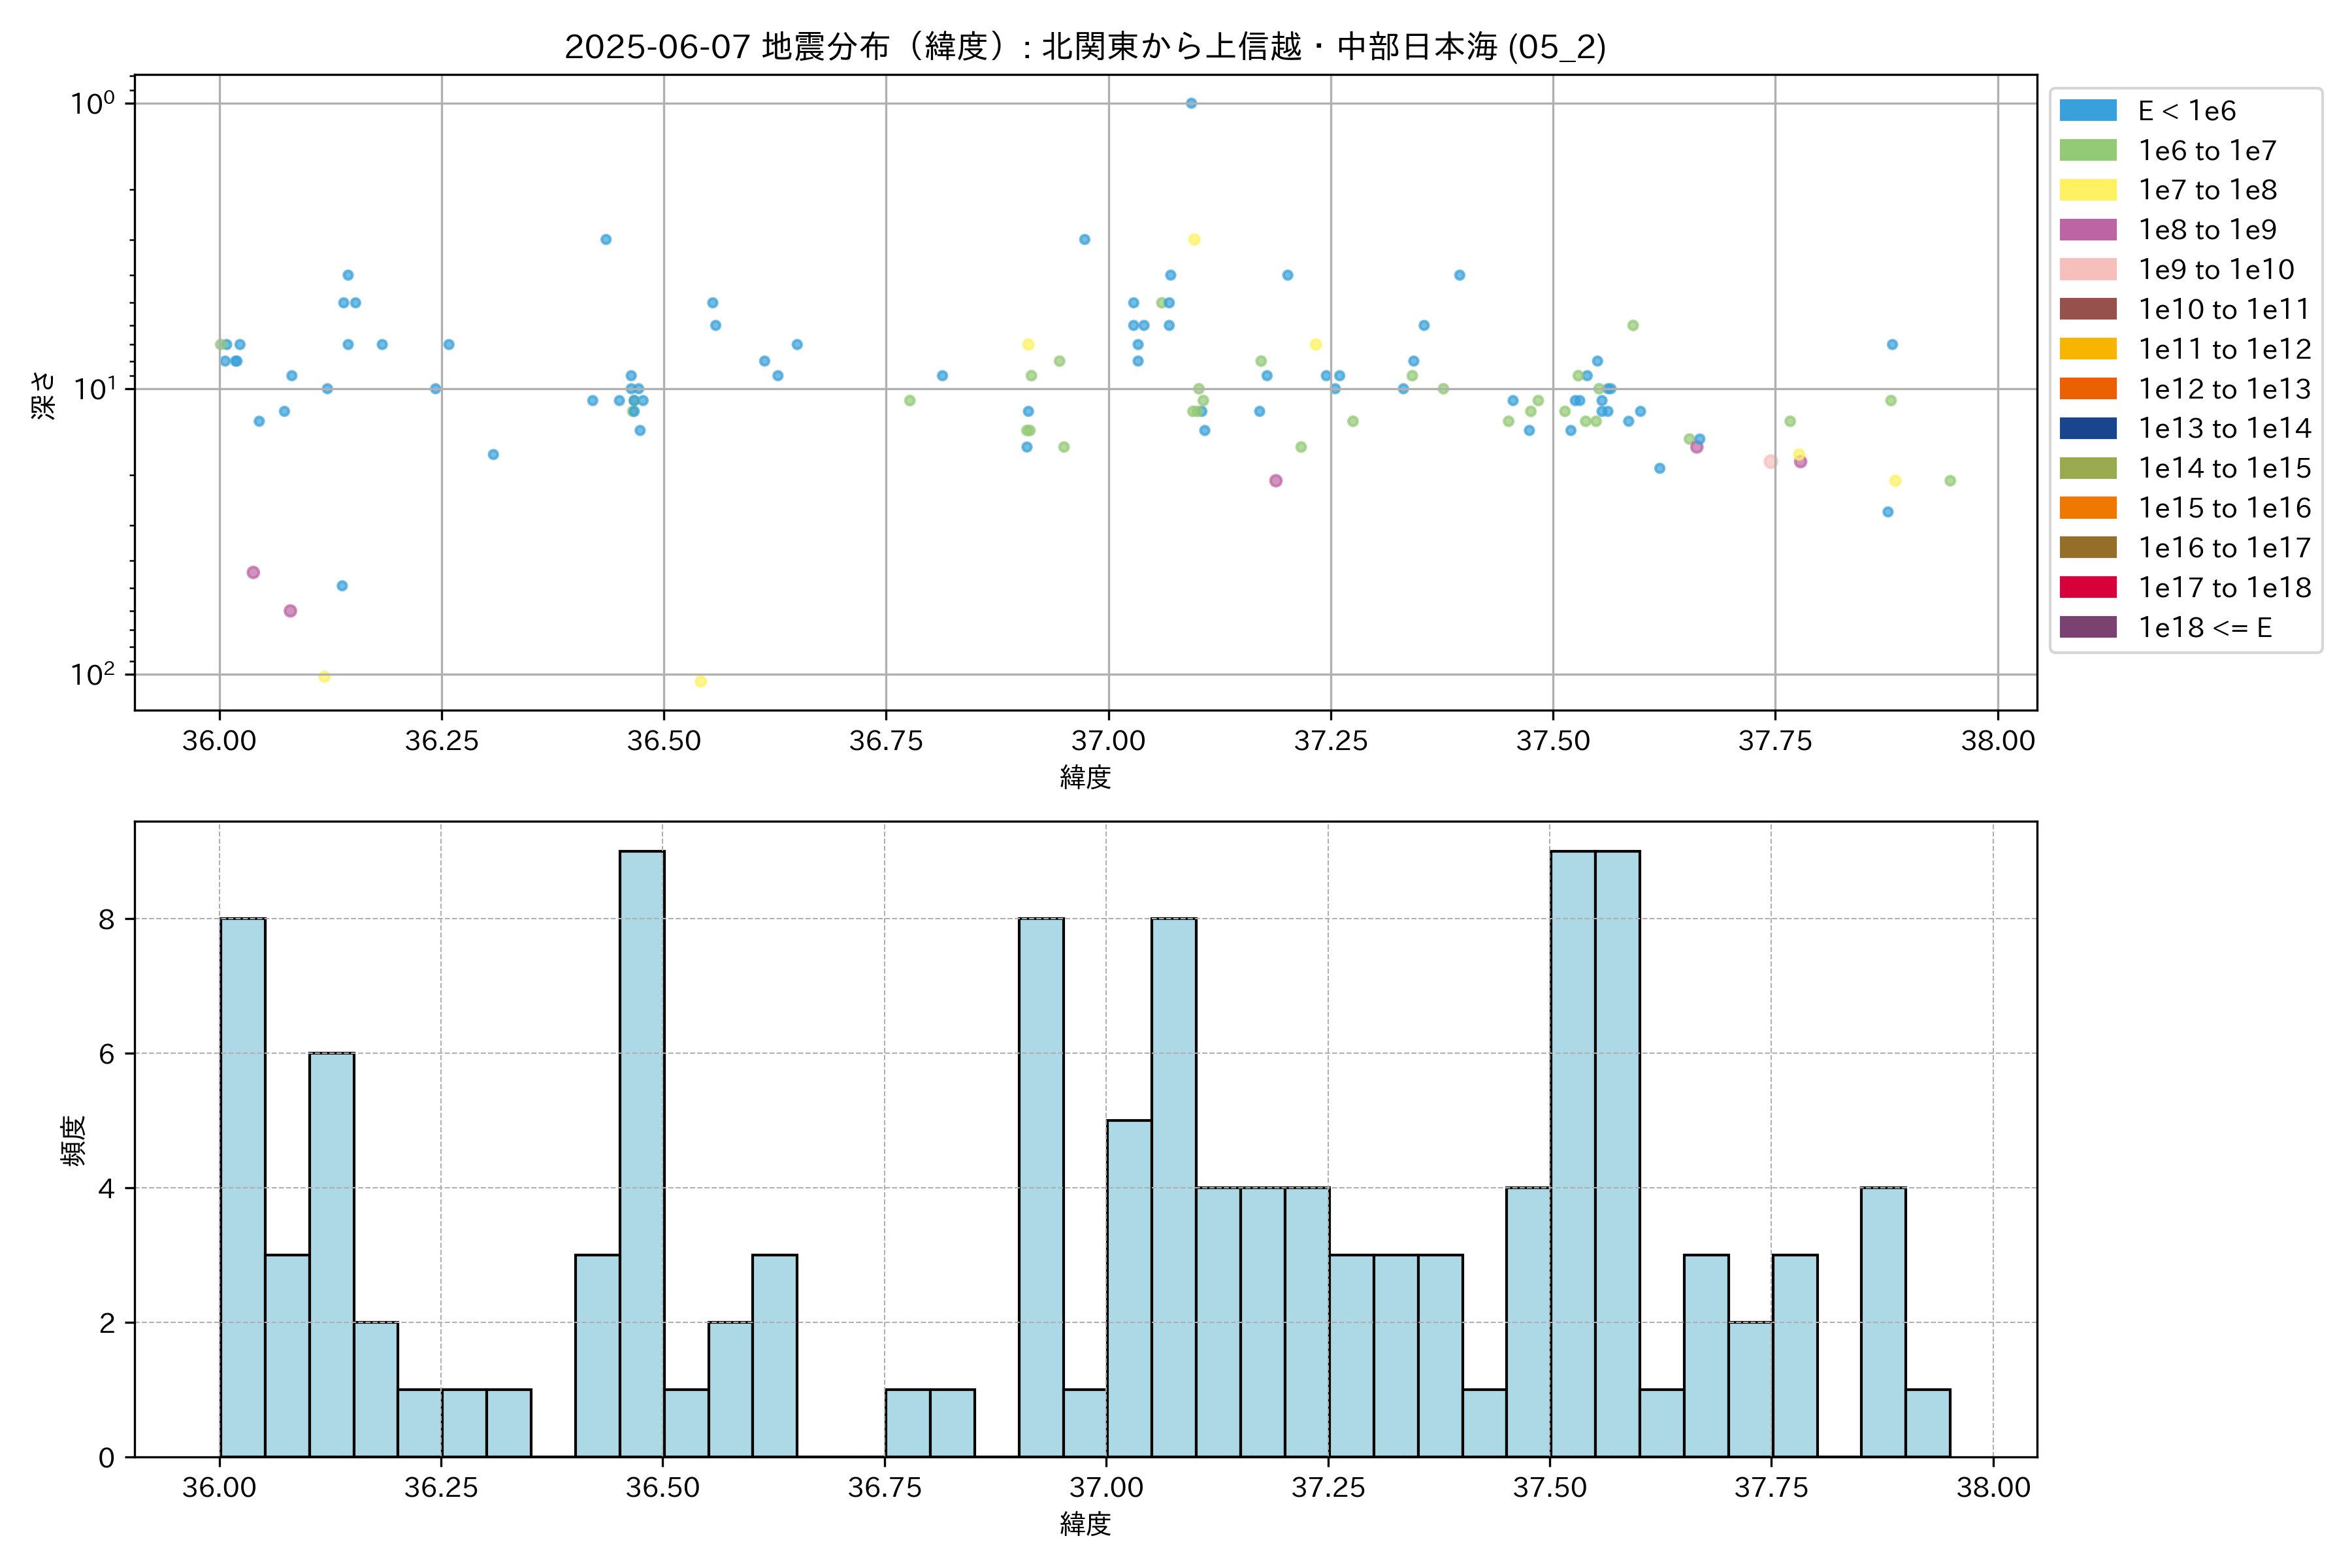Click the 10^2 tick label on depth axis
Viewport: 2352px width, 1568px height.
[92, 674]
